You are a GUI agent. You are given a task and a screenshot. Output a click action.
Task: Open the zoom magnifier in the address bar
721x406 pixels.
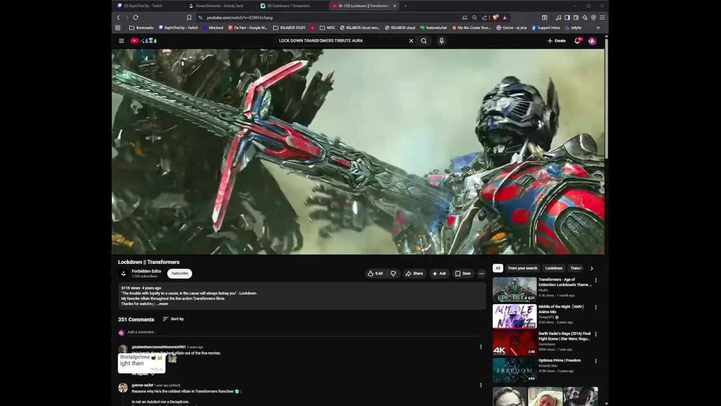coord(474,17)
